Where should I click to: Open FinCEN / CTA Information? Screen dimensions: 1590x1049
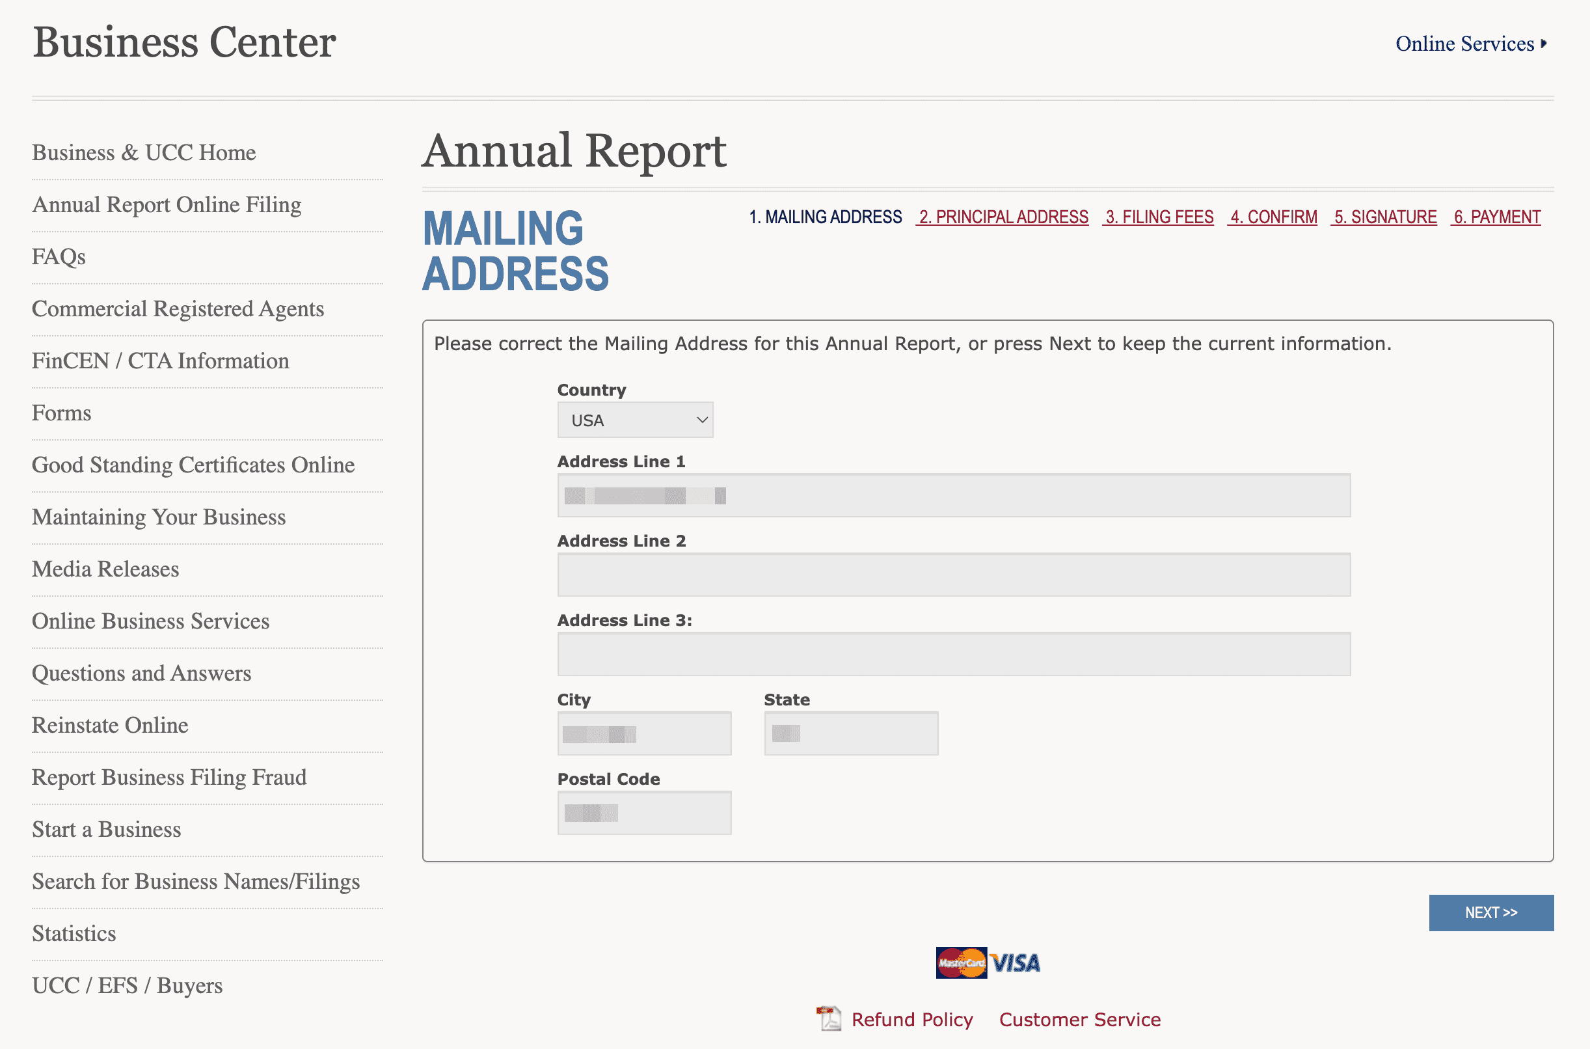click(161, 361)
